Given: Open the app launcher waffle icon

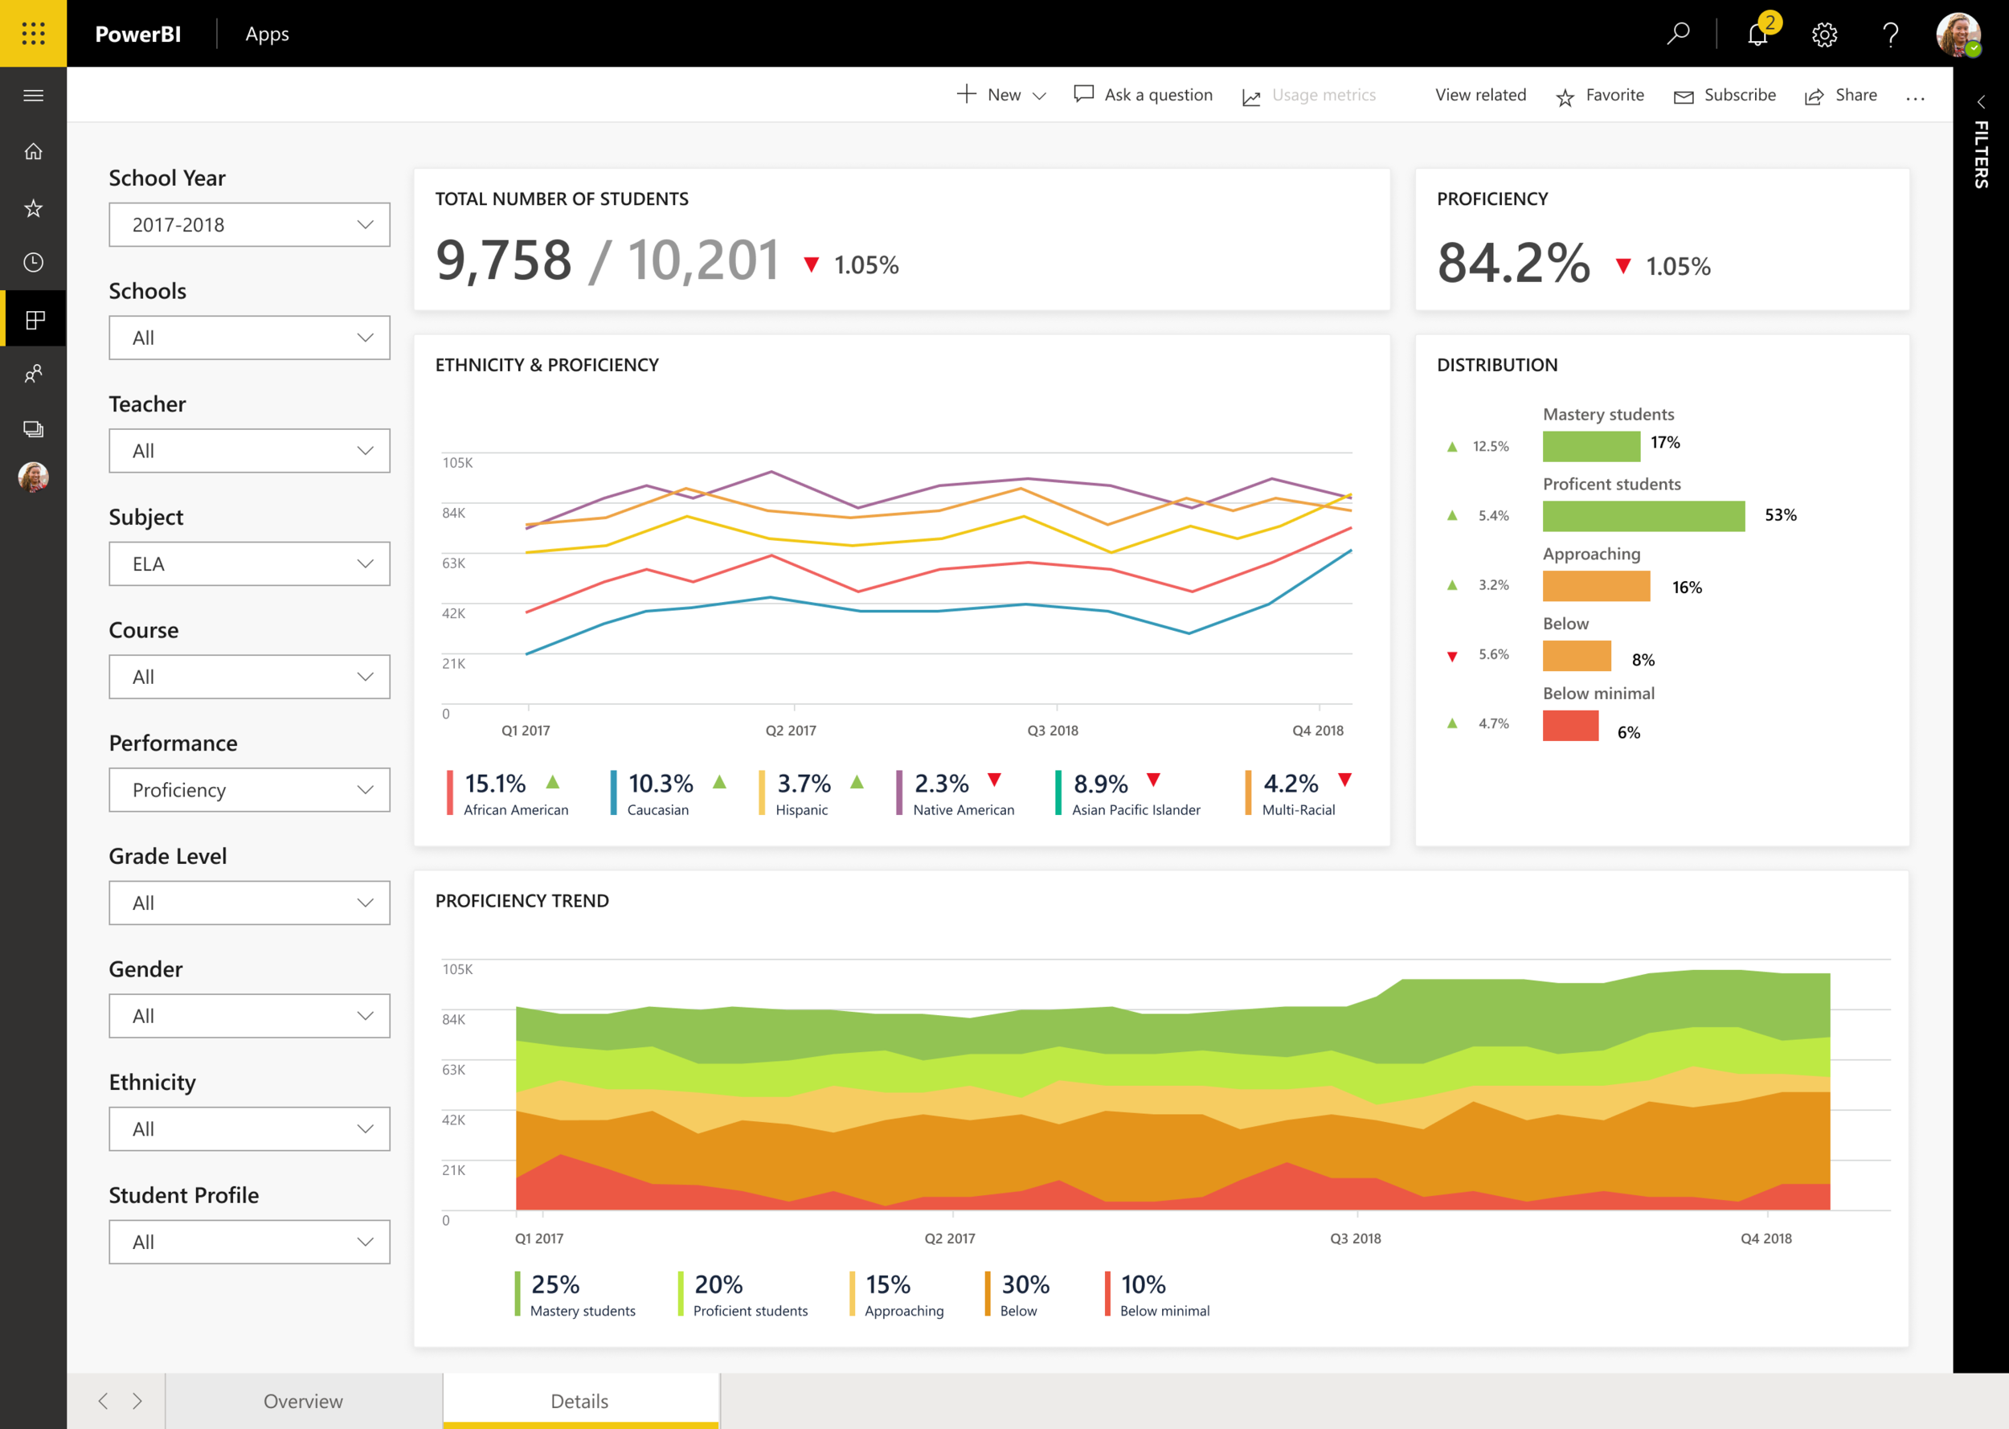Looking at the screenshot, I should tap(32, 34).
